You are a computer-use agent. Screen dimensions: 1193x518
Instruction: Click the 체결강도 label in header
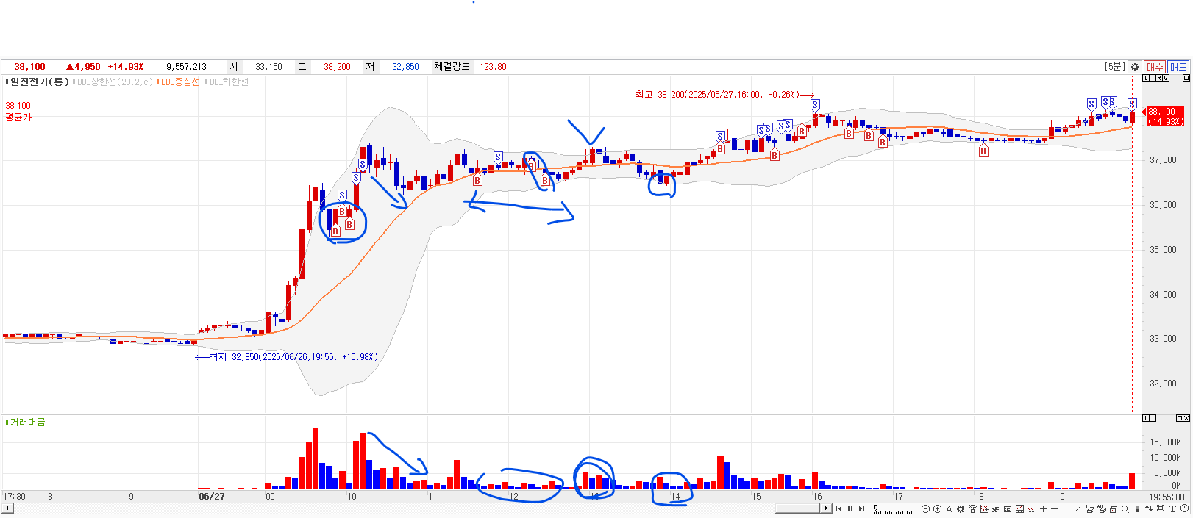pyautogui.click(x=452, y=66)
